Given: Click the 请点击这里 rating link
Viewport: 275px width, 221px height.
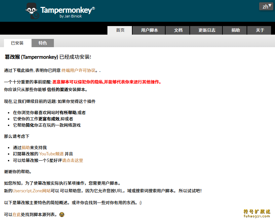Looking at the screenshot, I should pyautogui.click(x=73, y=160).
